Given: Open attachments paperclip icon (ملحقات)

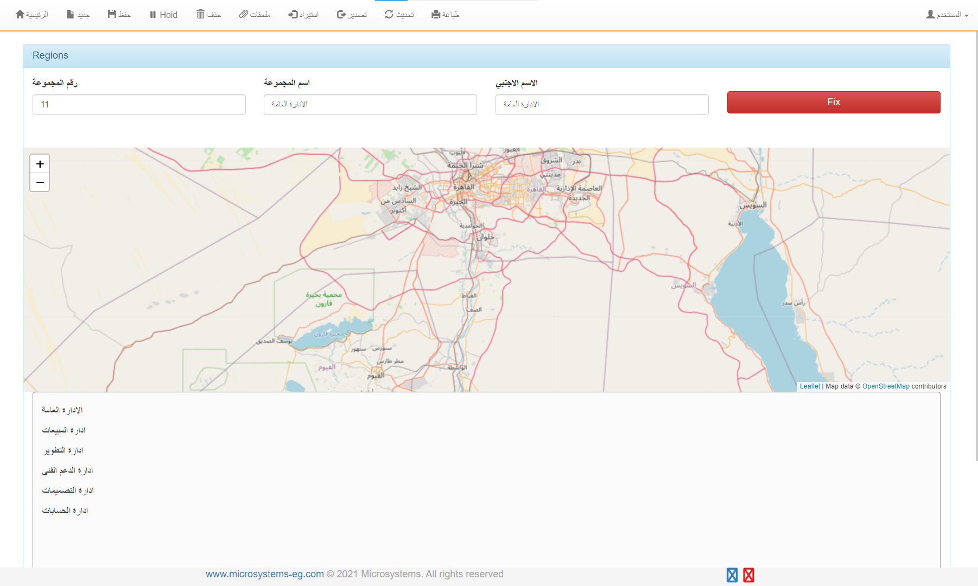Looking at the screenshot, I should [x=243, y=14].
